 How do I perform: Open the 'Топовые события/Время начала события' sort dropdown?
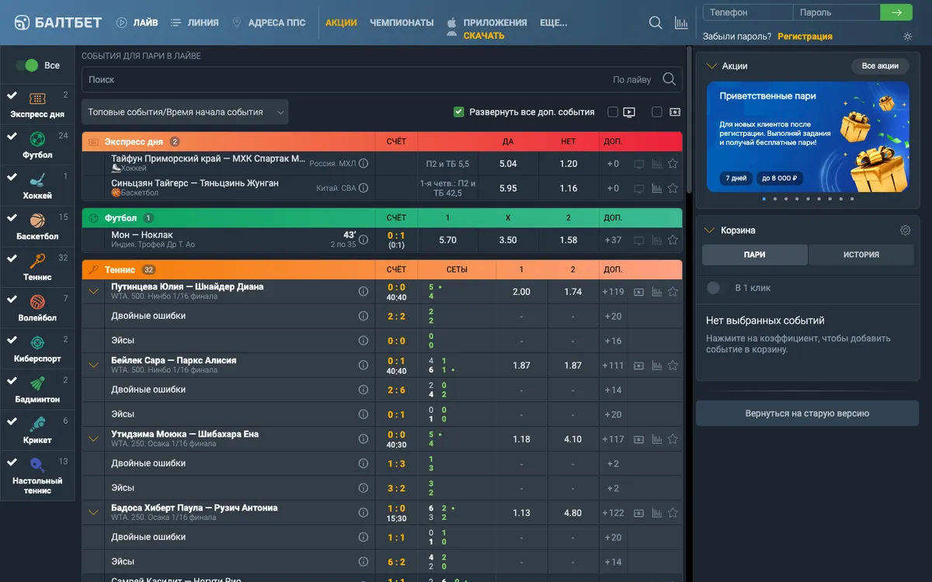(185, 112)
